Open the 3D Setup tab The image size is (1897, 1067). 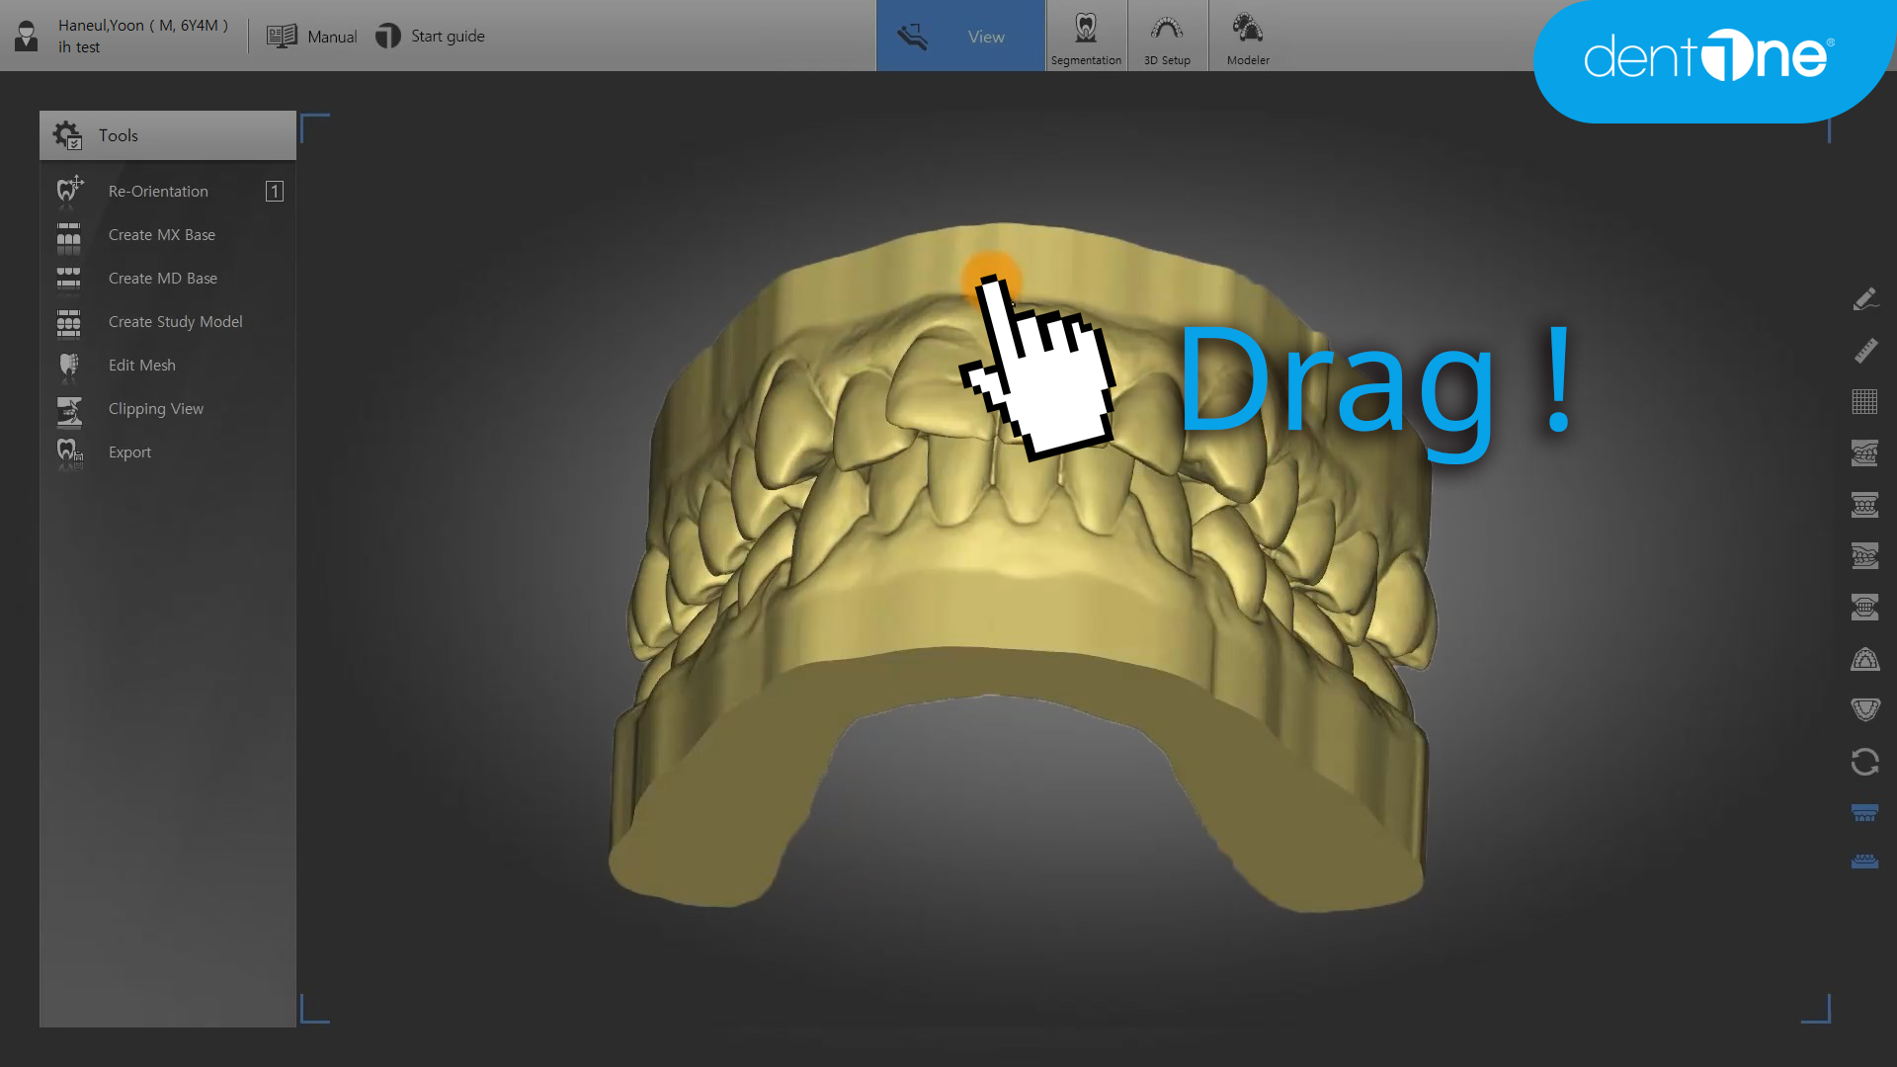click(1167, 37)
